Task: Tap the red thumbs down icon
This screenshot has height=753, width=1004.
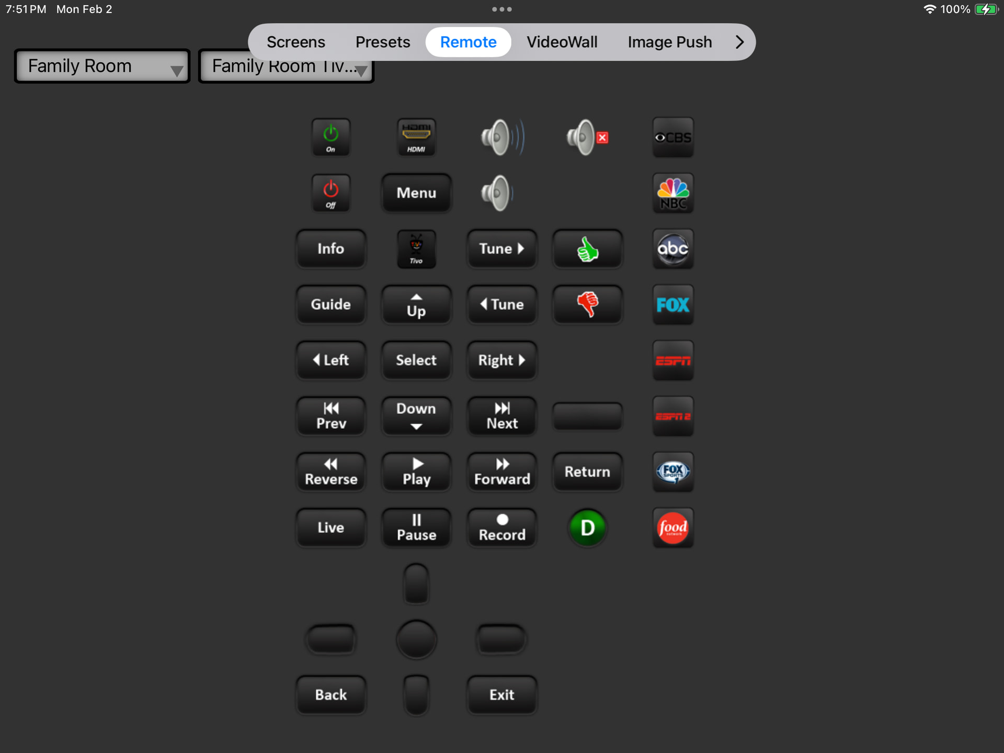Action: tap(587, 304)
